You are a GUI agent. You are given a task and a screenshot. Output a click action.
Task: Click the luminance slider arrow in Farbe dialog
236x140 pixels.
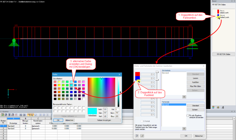click(120, 92)
